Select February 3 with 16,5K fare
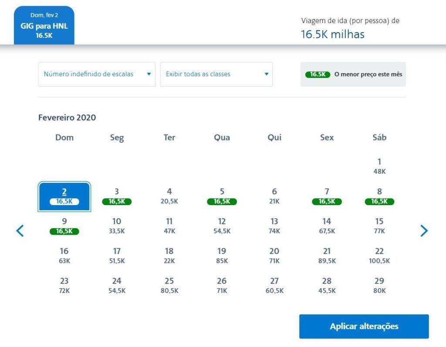The image size is (446, 347). pos(117,196)
